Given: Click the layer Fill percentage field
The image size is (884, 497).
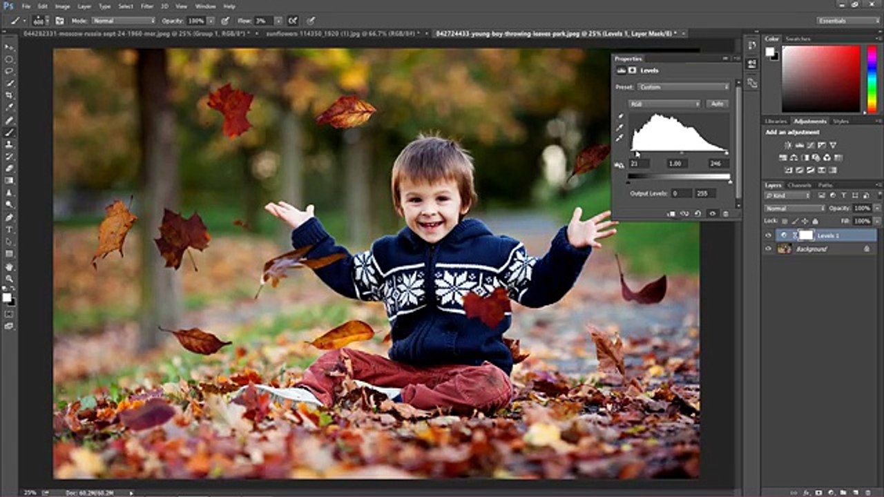Looking at the screenshot, I should pos(861,221).
